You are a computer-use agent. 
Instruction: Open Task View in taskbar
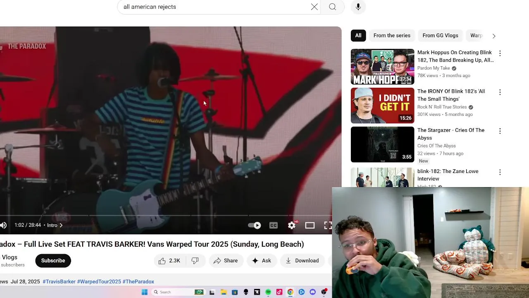[212, 292]
